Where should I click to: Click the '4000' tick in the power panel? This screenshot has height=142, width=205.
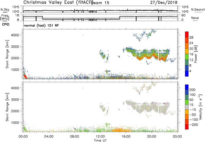[x=15, y=35]
